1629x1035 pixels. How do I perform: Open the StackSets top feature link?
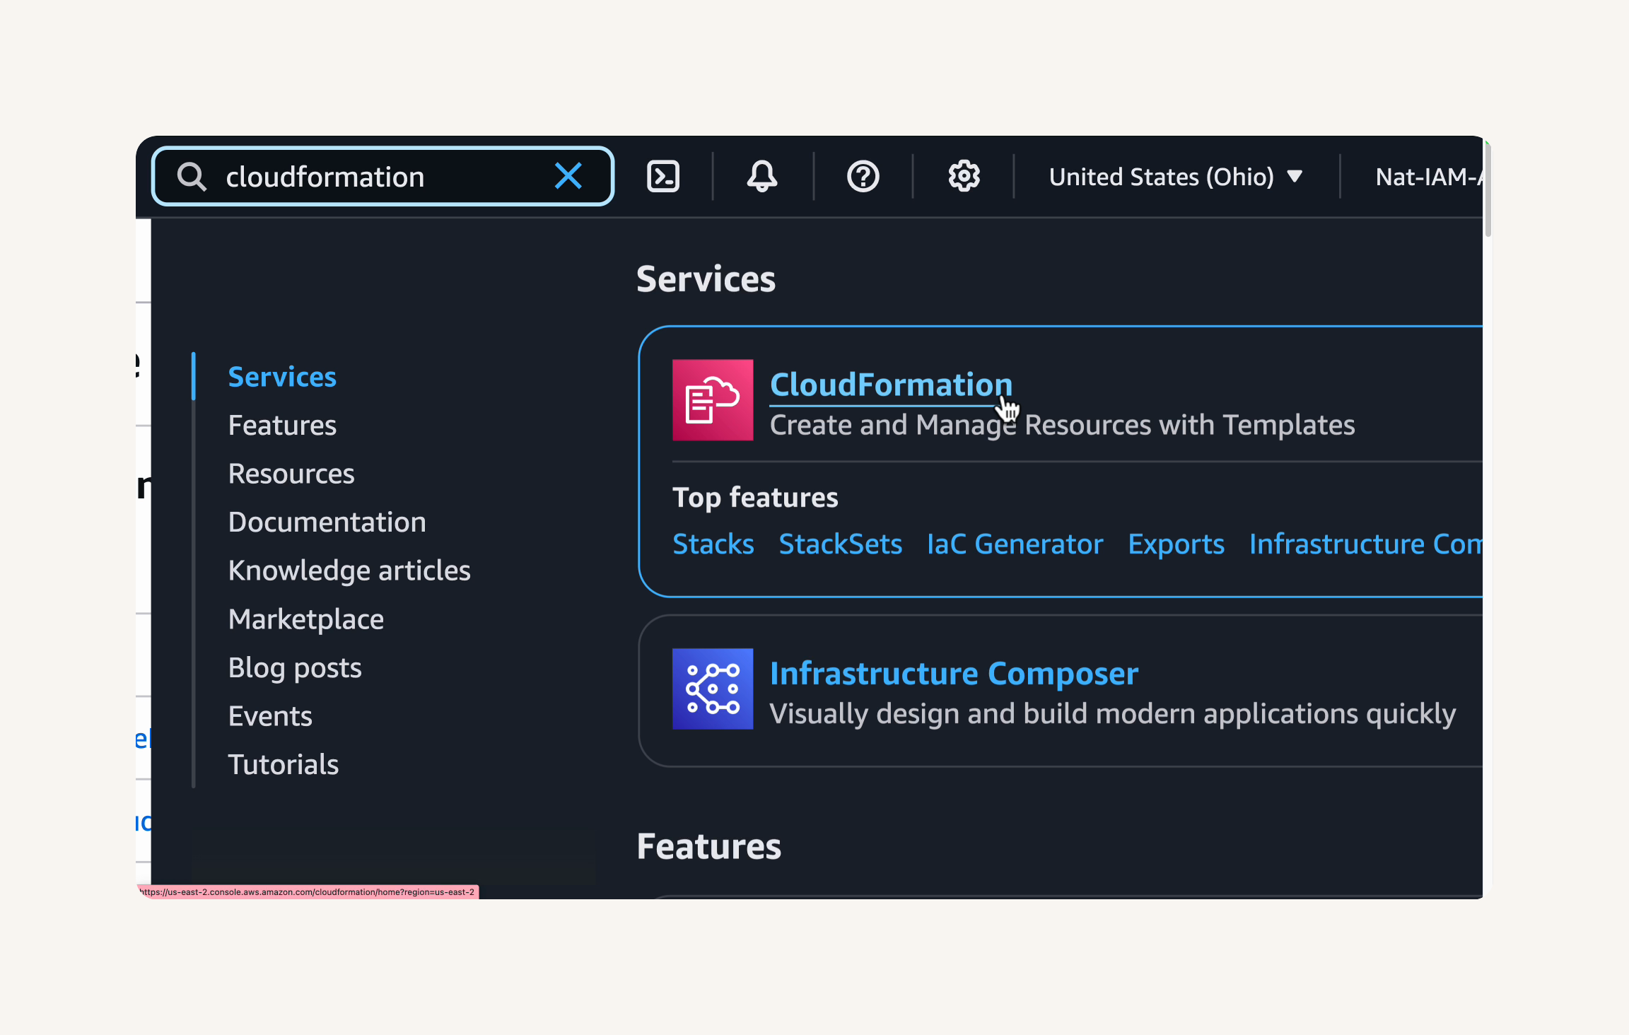(x=840, y=544)
